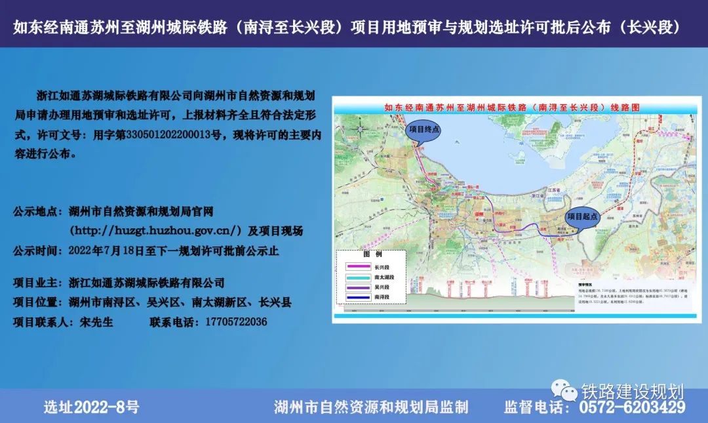Toggle visibility of the 南太湖段 route
708x423 pixels.
[x=385, y=277]
